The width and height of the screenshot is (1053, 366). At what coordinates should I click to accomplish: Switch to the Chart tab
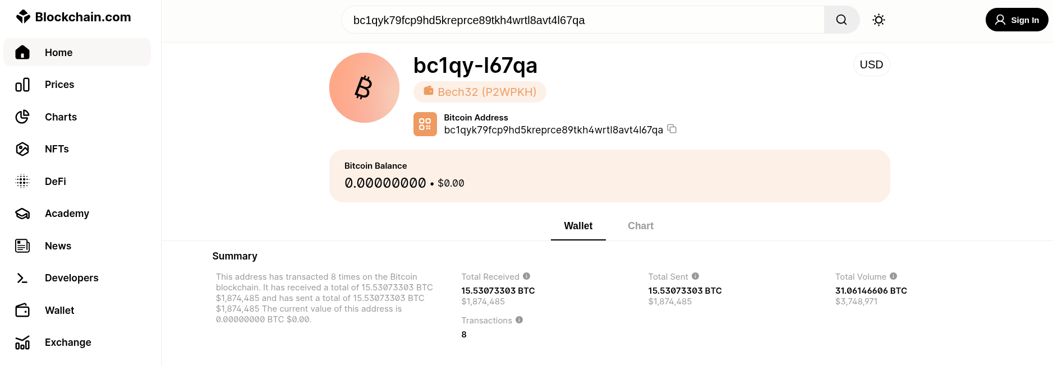(640, 226)
